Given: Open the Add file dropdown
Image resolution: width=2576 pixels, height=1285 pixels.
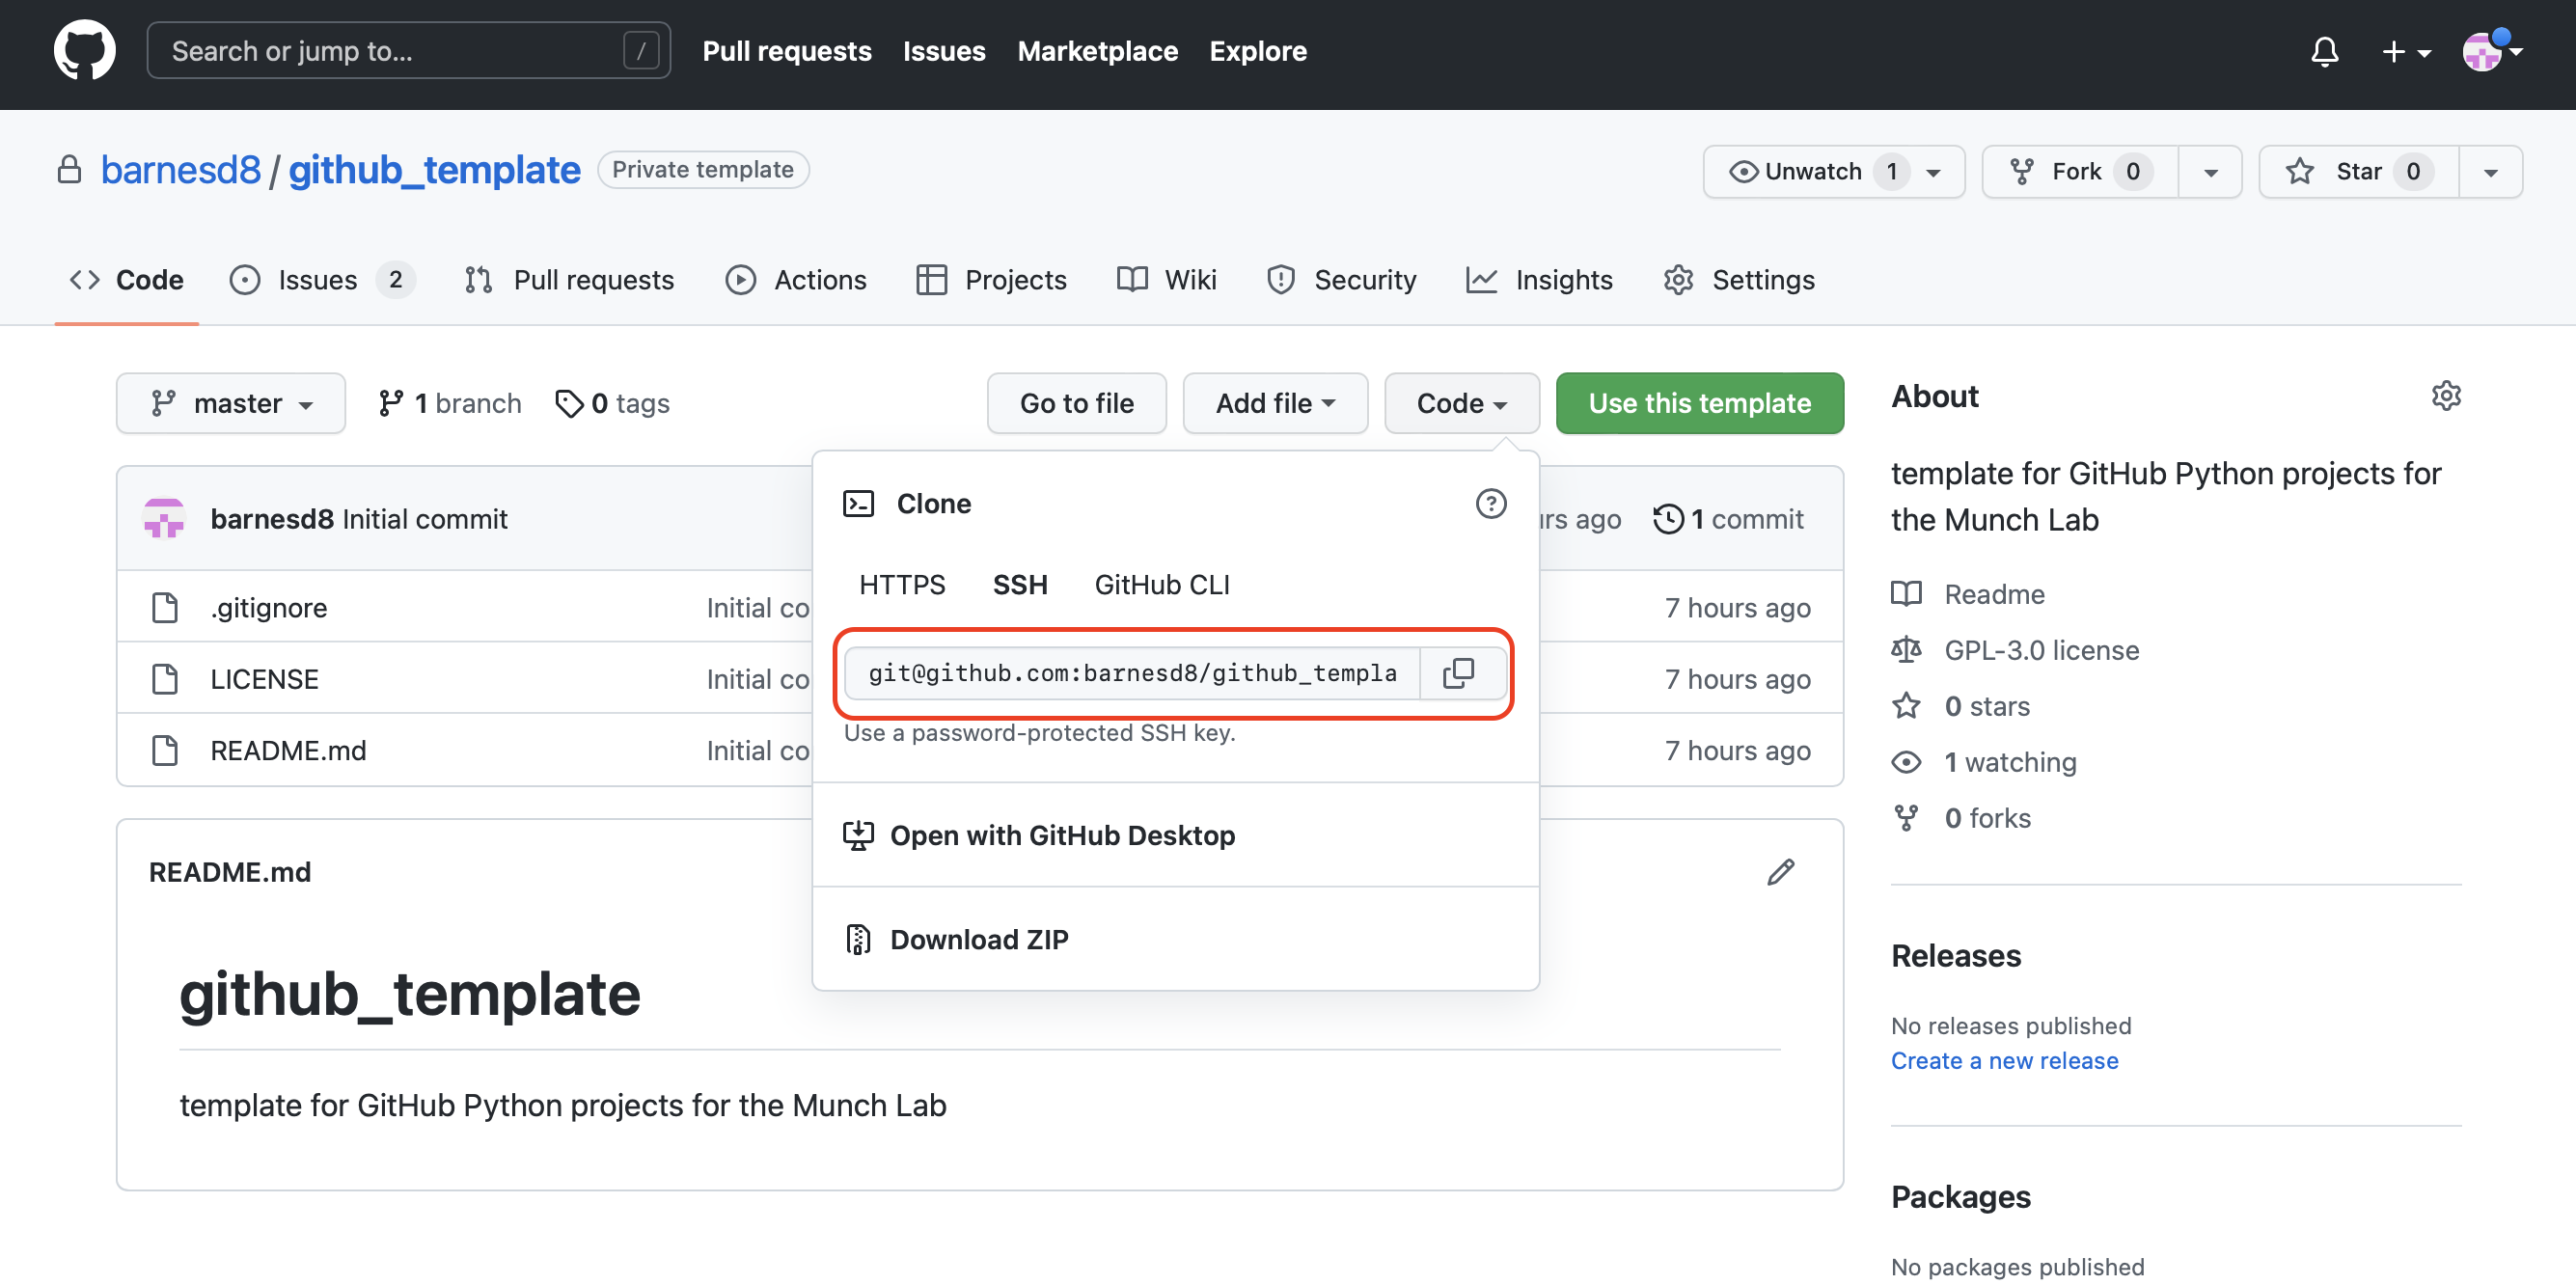Looking at the screenshot, I should (1274, 403).
